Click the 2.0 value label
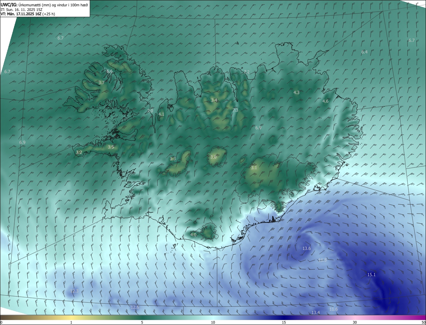This screenshot has width=426, height=325. (x=150, y=111)
